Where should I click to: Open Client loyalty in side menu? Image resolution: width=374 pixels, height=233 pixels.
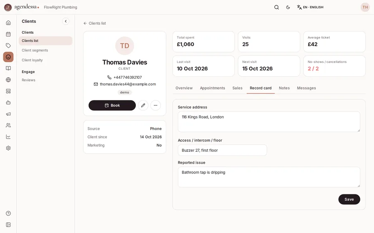pos(32,60)
